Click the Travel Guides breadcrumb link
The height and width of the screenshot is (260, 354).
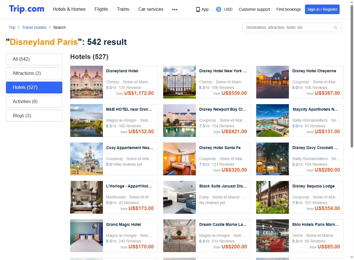pos(34,27)
